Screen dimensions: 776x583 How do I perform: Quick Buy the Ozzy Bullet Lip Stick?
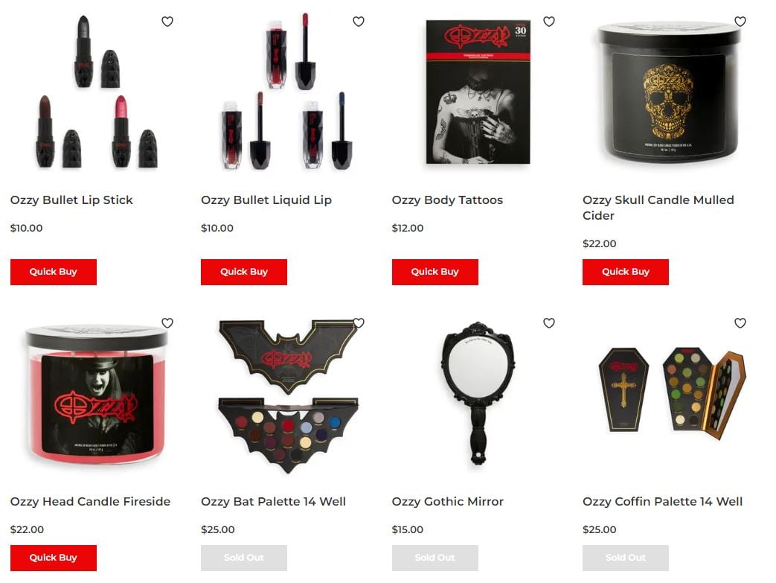54,272
